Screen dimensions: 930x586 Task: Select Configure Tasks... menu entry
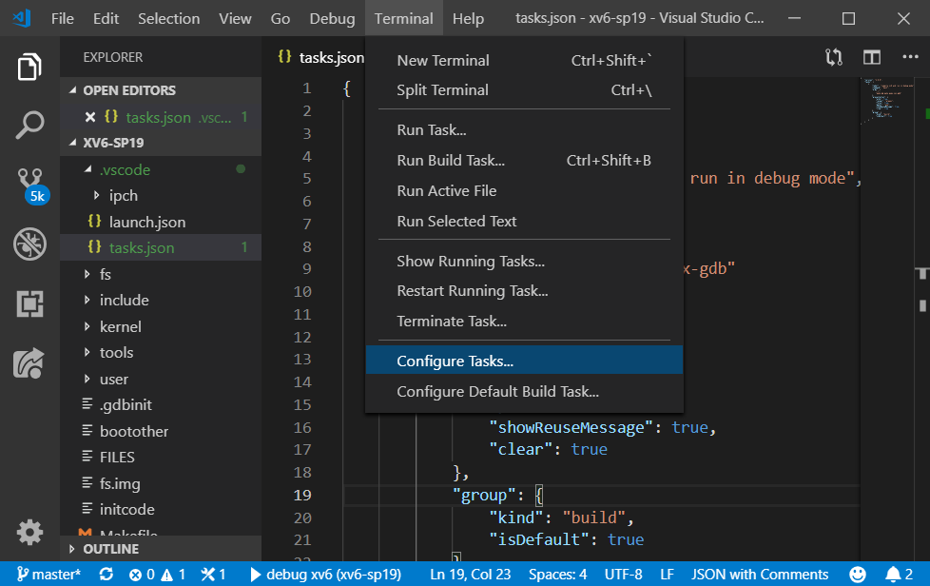(x=455, y=361)
